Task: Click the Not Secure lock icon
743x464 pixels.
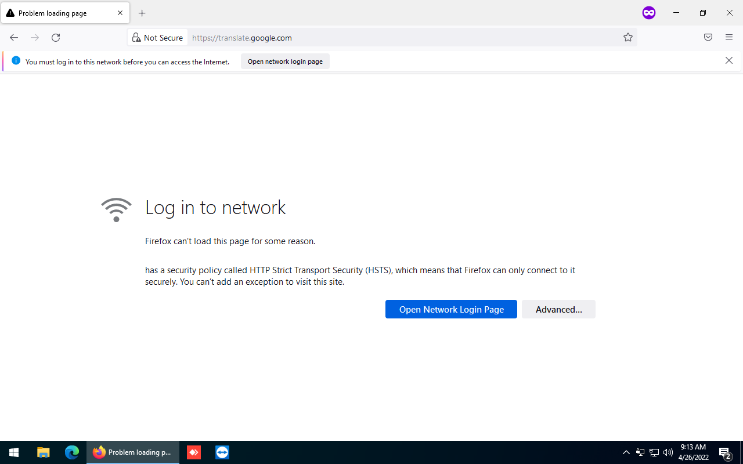Action: pos(136,38)
